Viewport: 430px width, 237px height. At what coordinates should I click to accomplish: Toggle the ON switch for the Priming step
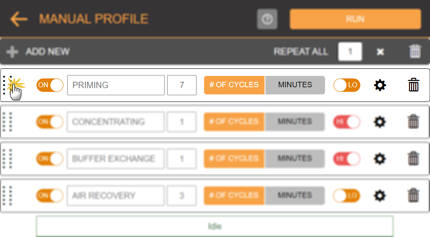tap(50, 85)
